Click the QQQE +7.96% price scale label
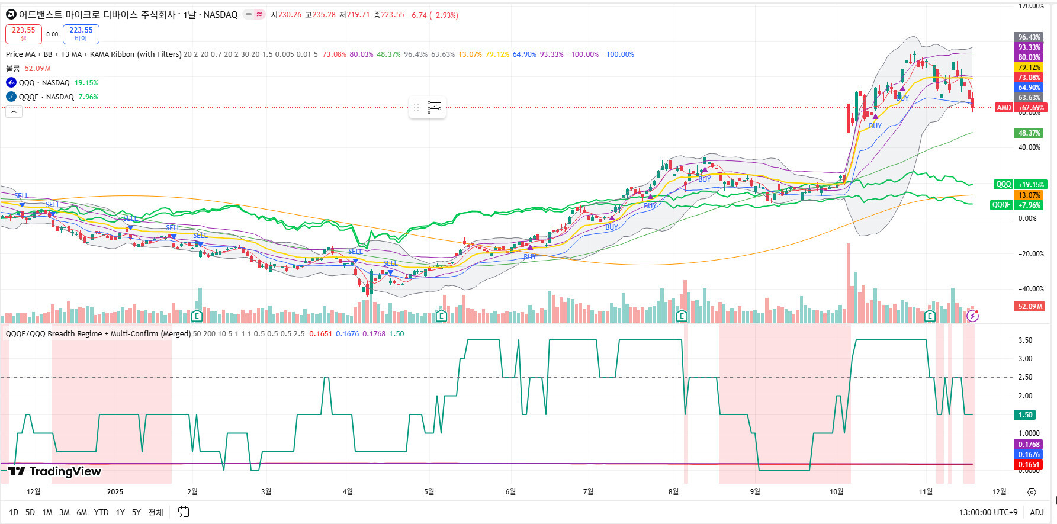This screenshot has height=524, width=1057. tap(1017, 205)
